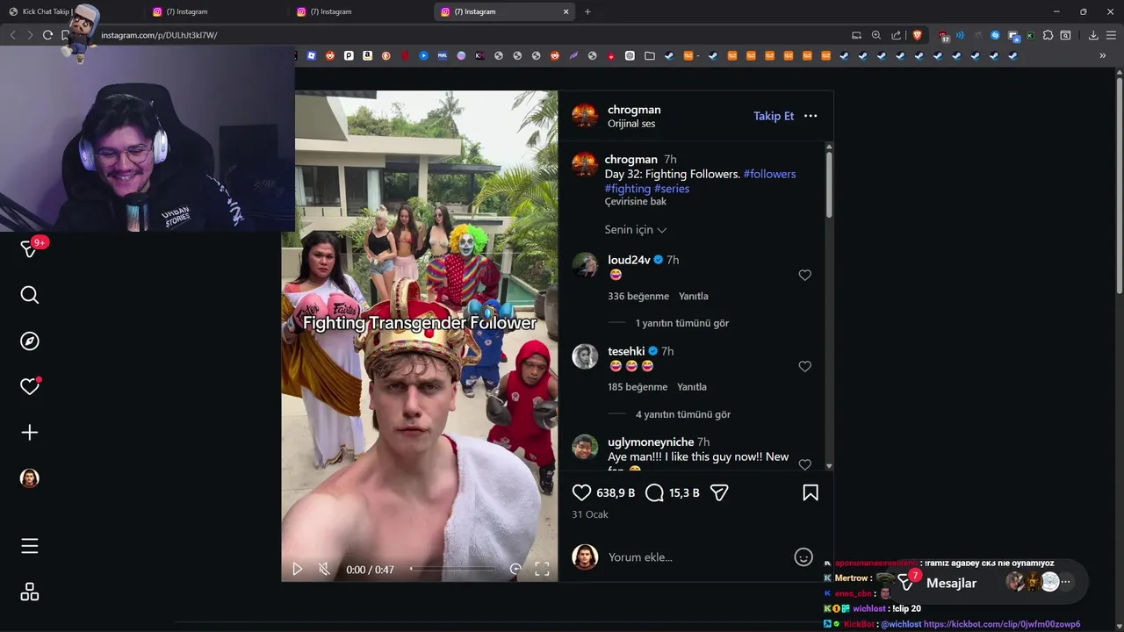
Task: Expand 4 yanıtın tümünü gör replies
Action: click(683, 414)
